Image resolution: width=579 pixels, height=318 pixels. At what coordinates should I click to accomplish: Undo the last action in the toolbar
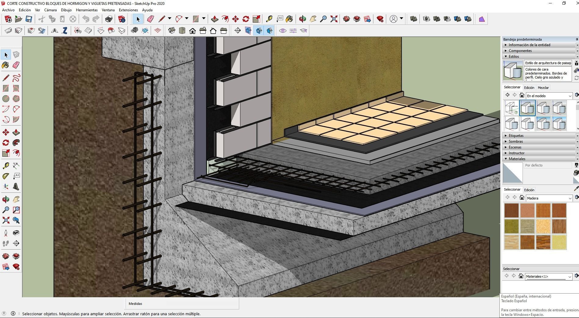[86, 19]
